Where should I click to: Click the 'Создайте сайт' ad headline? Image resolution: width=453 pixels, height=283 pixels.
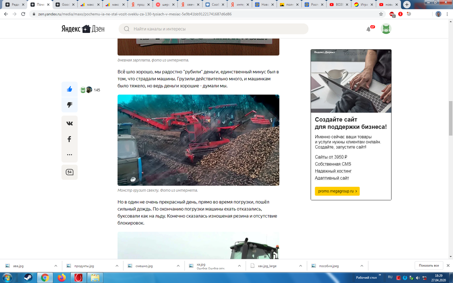pyautogui.click(x=351, y=123)
